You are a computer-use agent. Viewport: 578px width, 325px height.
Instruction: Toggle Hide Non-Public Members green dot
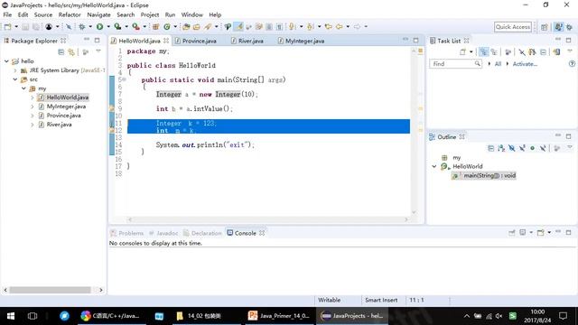pyautogui.click(x=532, y=148)
